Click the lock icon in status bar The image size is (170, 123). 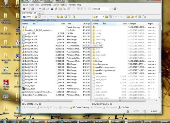click(x=128, y=111)
